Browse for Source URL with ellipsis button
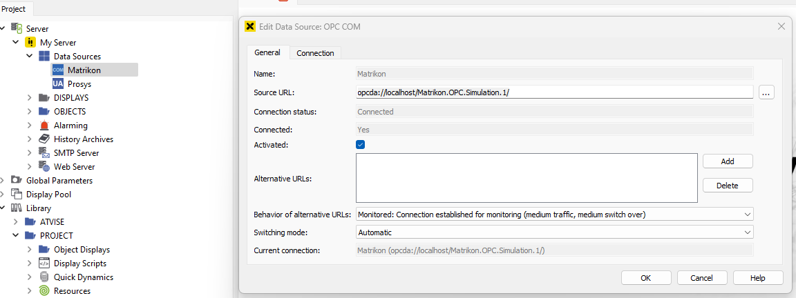 pyautogui.click(x=766, y=92)
